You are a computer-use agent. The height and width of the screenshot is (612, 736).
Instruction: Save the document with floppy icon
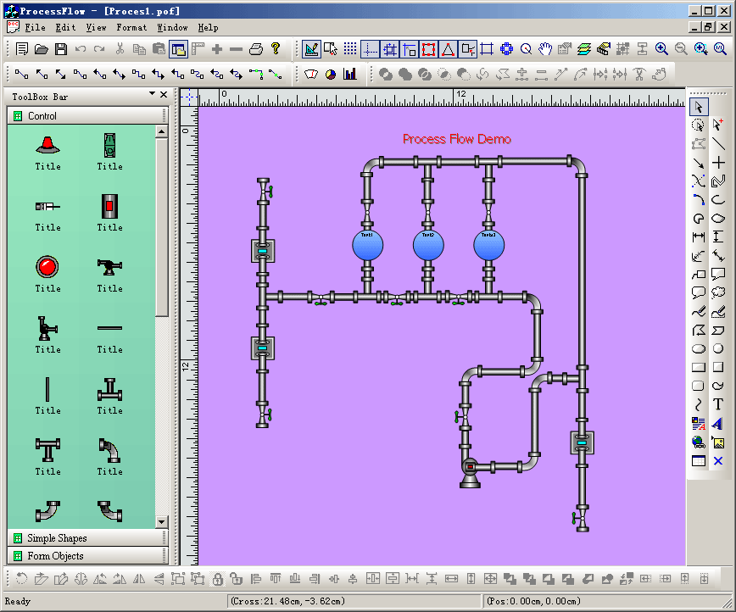61,49
